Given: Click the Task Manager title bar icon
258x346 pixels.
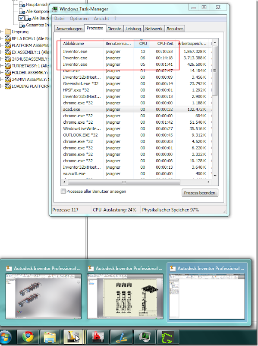Looking at the screenshot, I should point(55,9).
